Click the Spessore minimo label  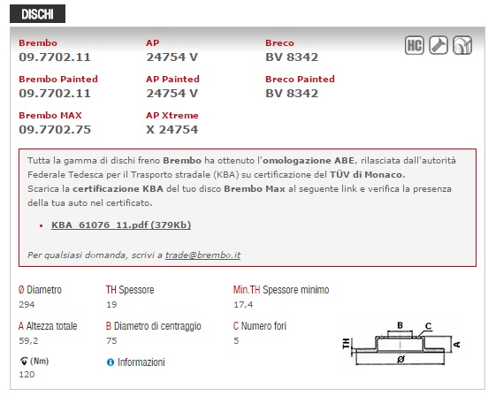[x=295, y=290]
